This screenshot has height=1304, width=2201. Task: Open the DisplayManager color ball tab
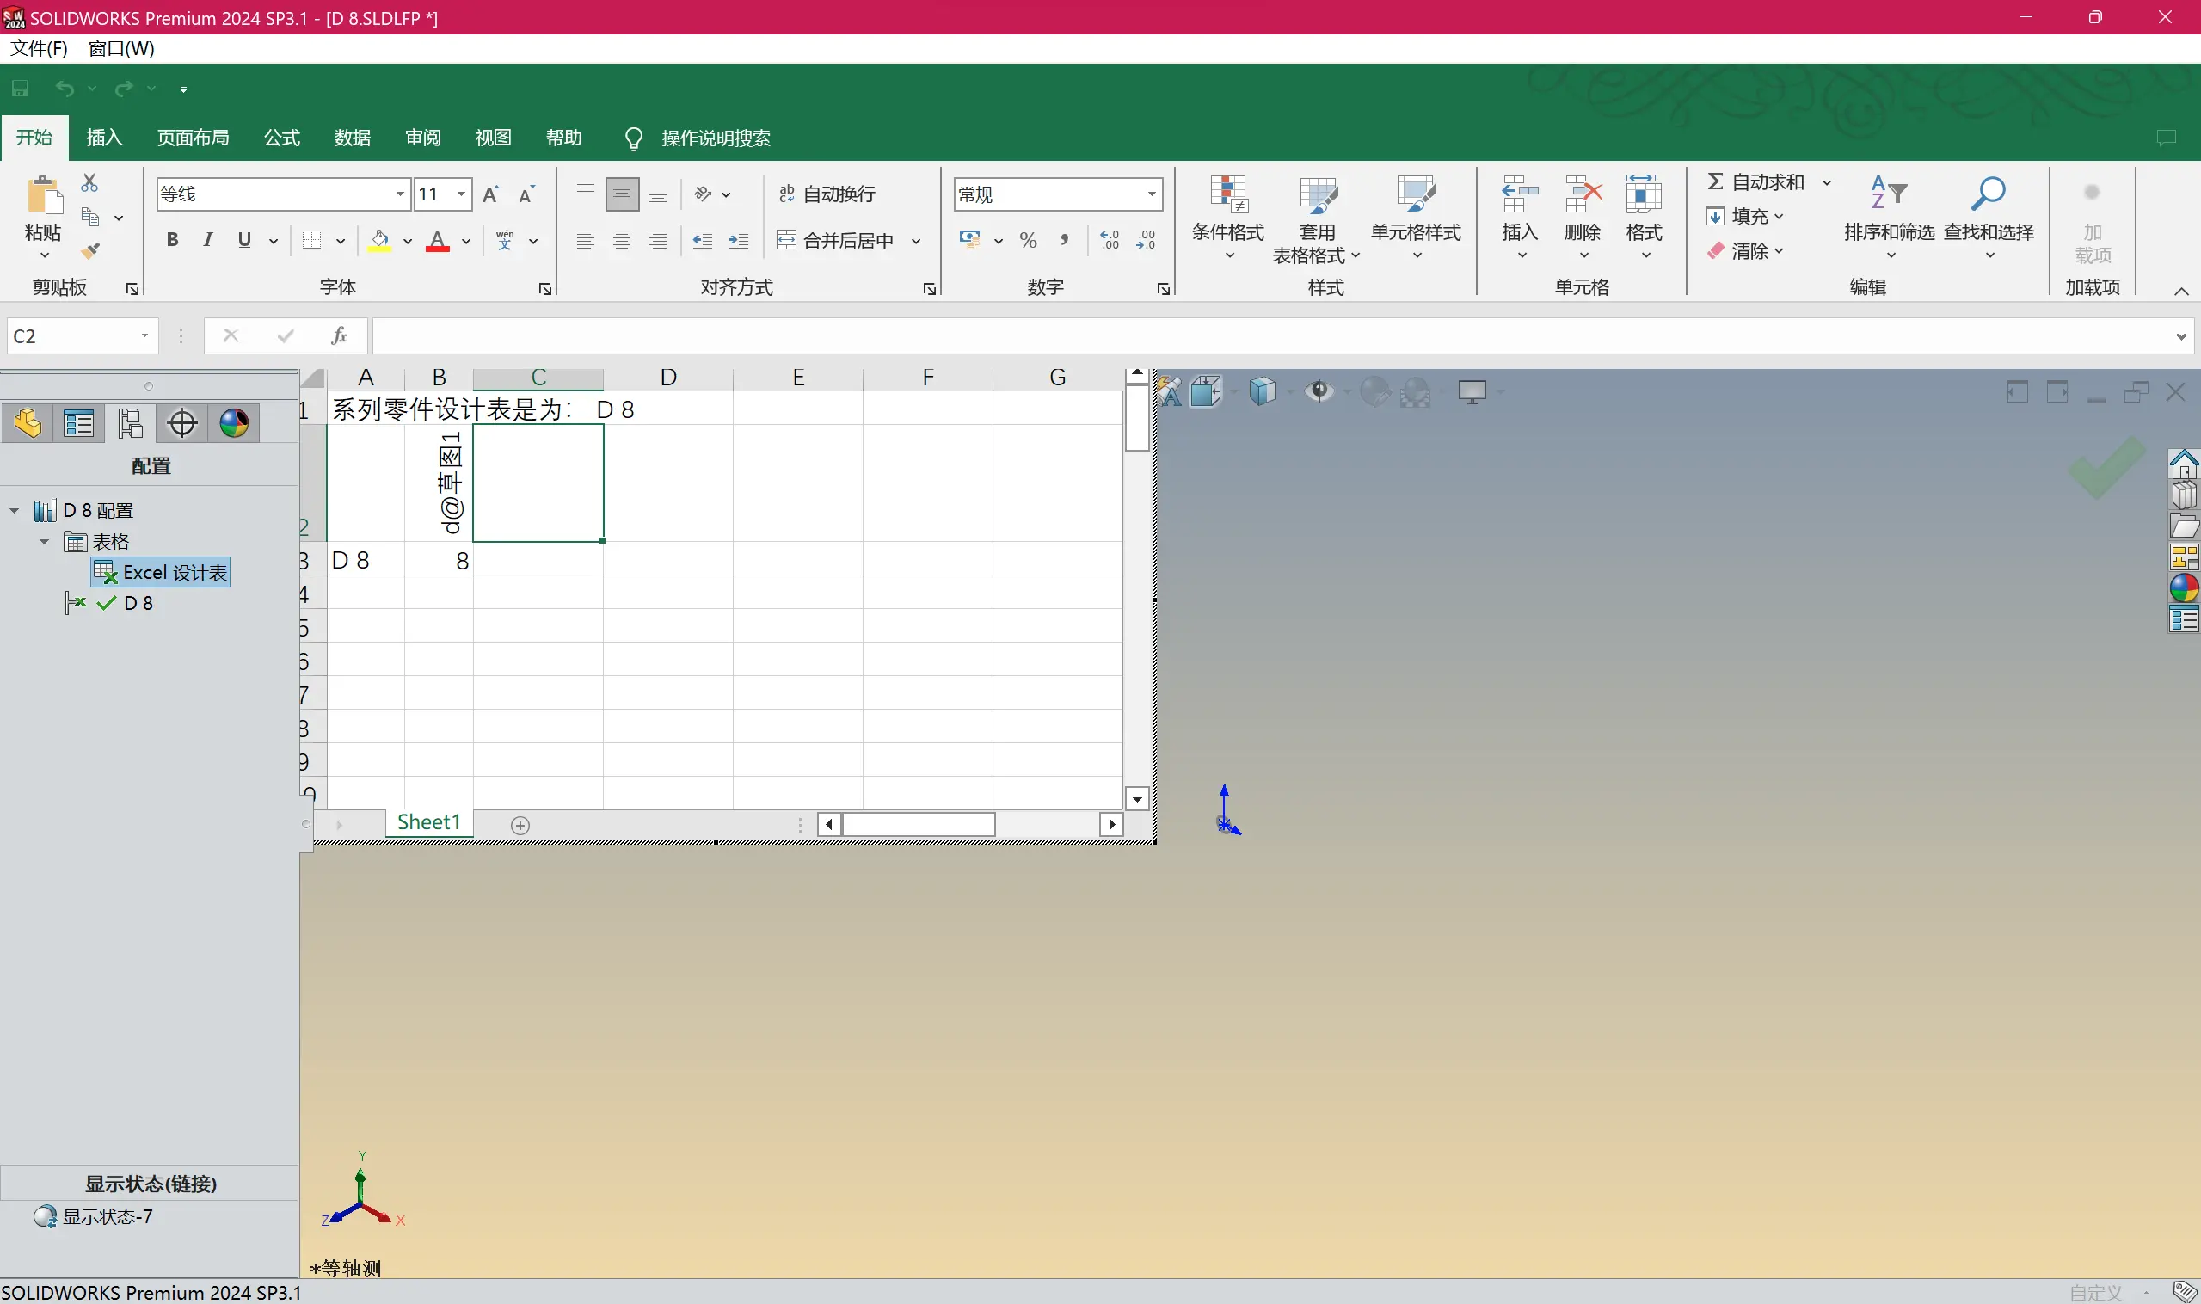(234, 423)
